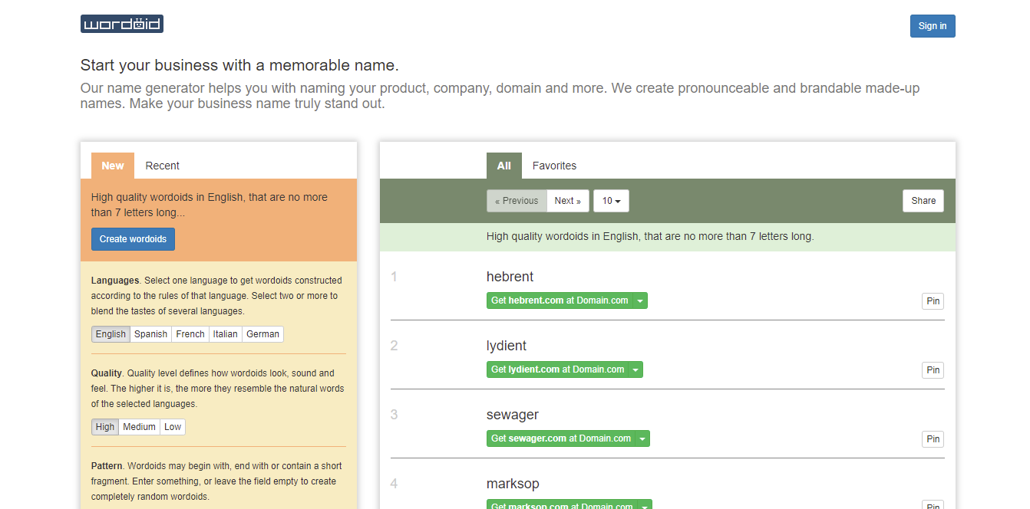Go to the next results page

(x=568, y=200)
